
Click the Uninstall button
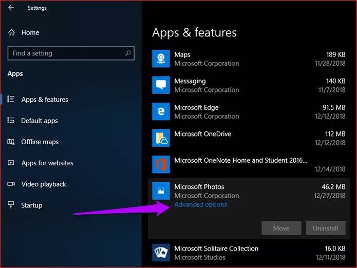point(325,228)
